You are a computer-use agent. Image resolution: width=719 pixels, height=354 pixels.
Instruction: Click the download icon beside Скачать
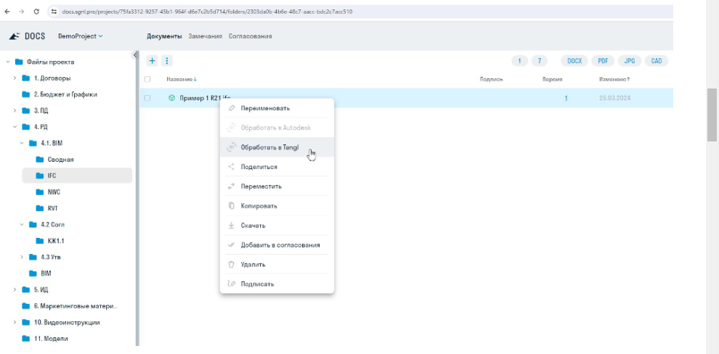click(x=231, y=226)
